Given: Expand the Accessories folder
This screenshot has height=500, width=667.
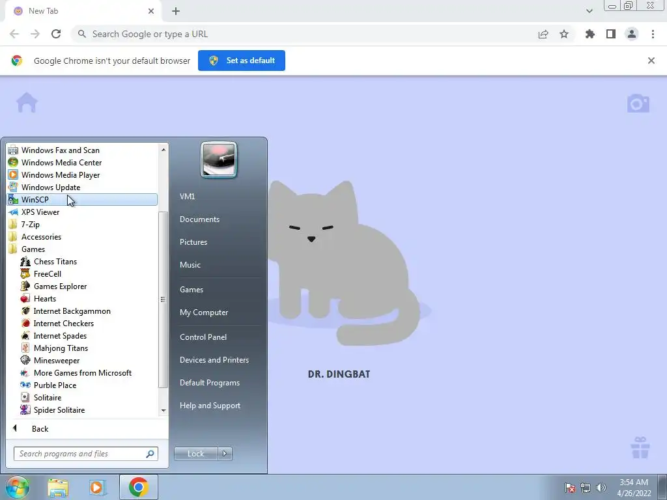Looking at the screenshot, I should 41,236.
